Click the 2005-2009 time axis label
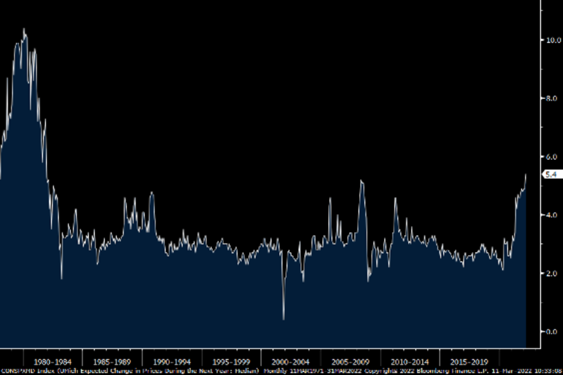 click(x=350, y=362)
